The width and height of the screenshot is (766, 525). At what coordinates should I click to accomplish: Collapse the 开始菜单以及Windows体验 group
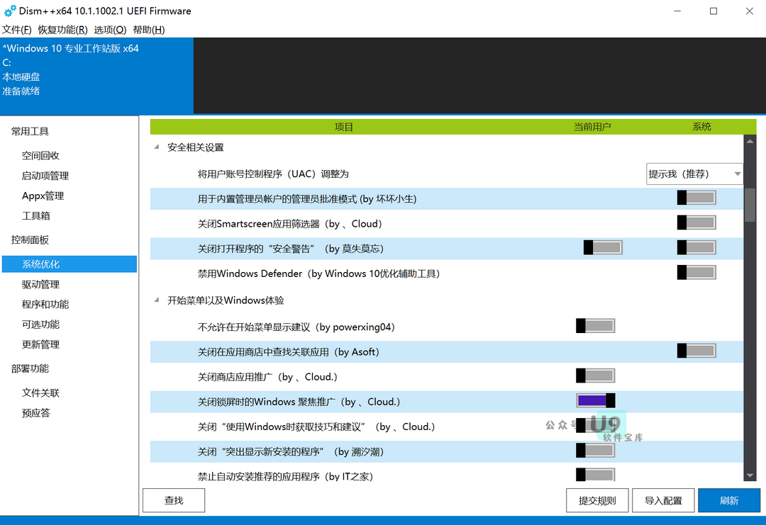(x=156, y=300)
